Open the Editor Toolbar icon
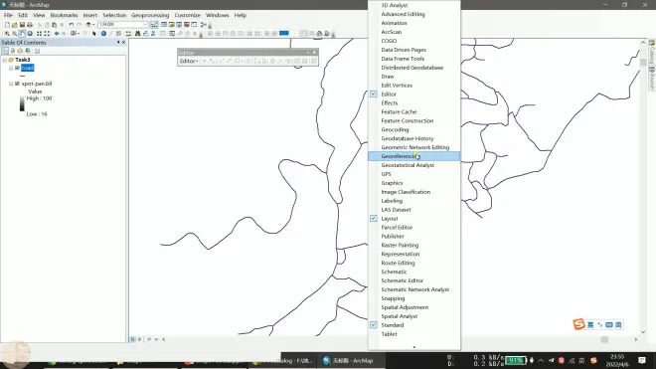 [x=154, y=25]
